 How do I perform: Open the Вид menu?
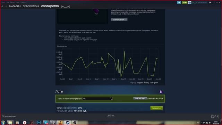coord(8,2)
